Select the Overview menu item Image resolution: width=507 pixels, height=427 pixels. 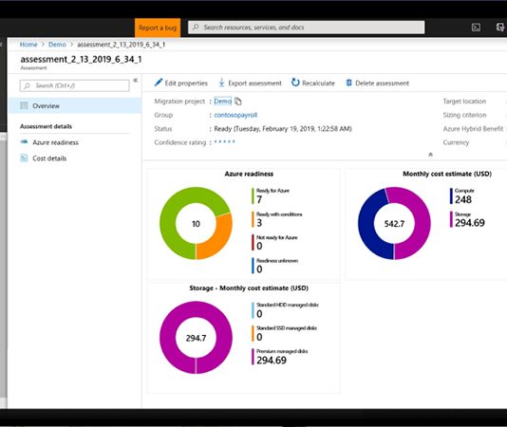74,105
